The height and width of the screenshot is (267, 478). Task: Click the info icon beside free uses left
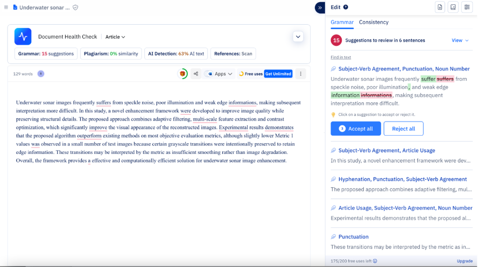(x=375, y=261)
